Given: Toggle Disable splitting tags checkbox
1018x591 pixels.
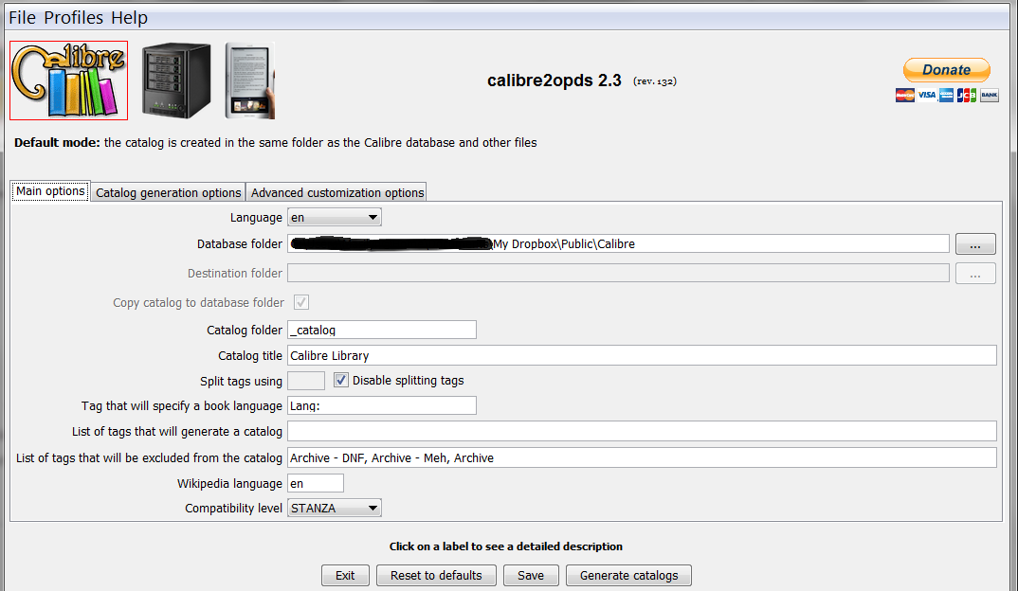Looking at the screenshot, I should click(341, 380).
